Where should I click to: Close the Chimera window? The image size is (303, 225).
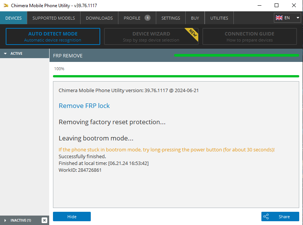point(294,5)
